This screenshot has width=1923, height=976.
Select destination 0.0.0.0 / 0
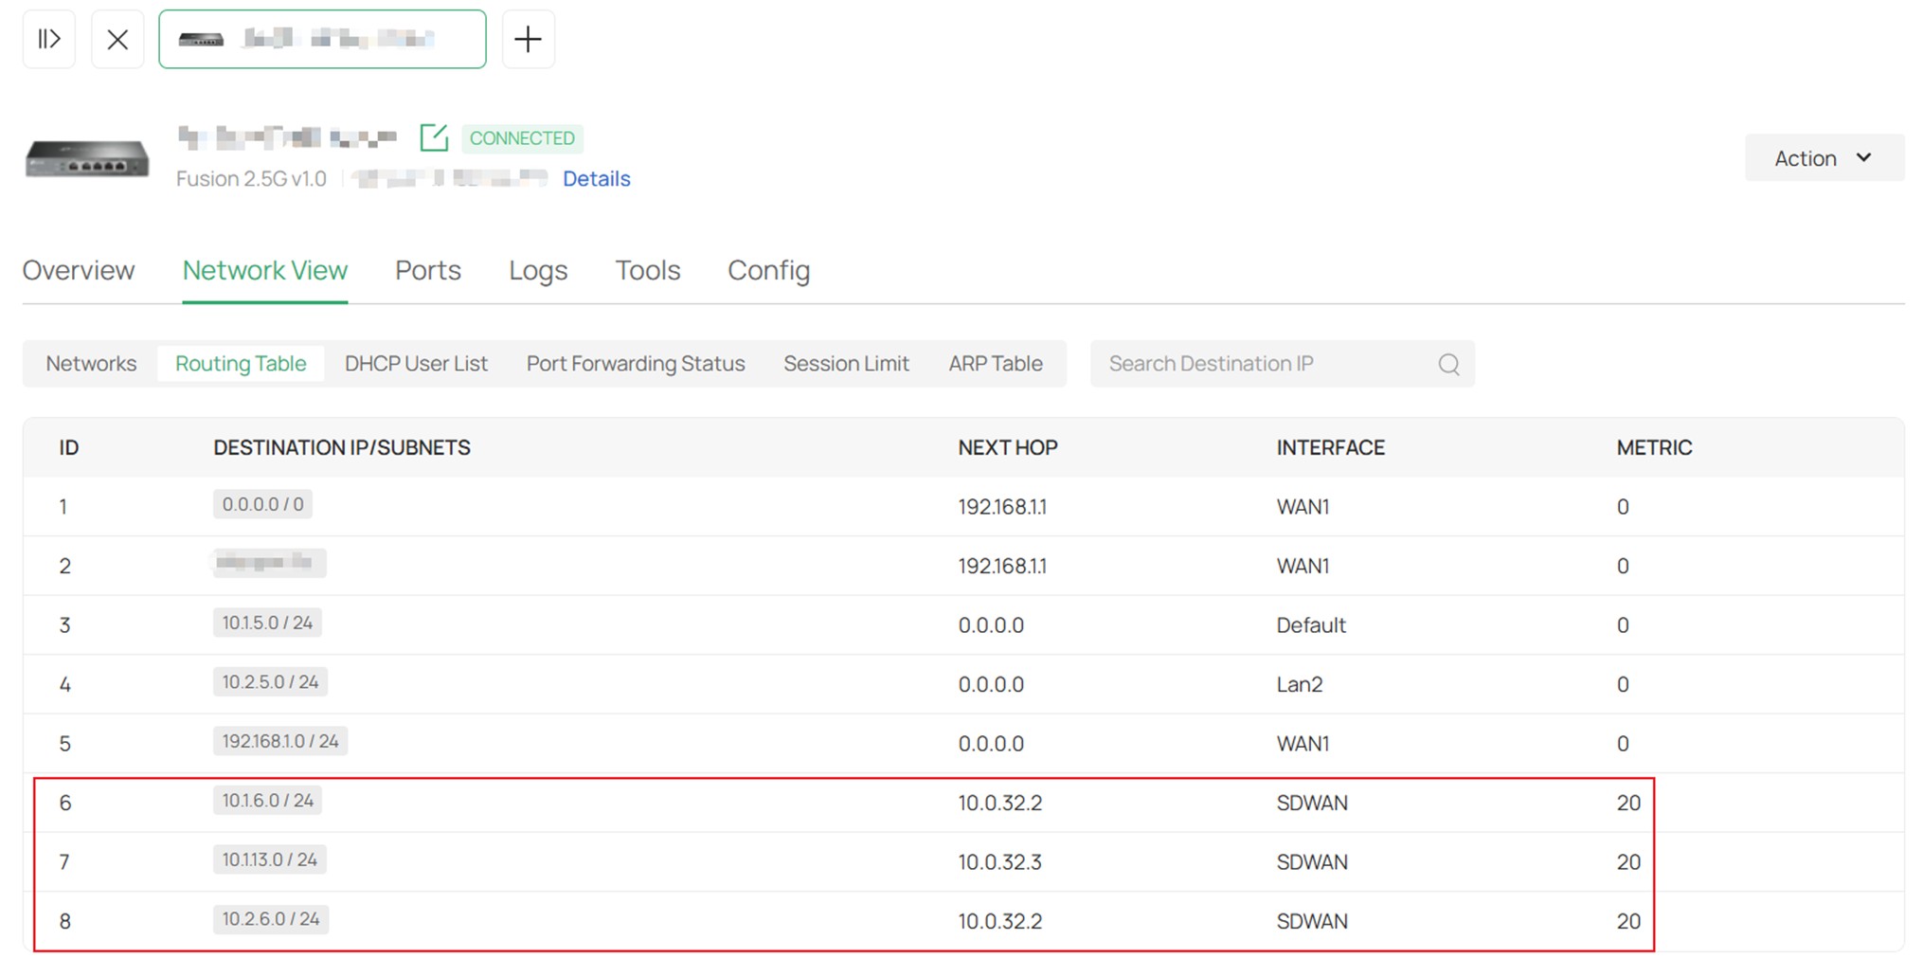[262, 504]
